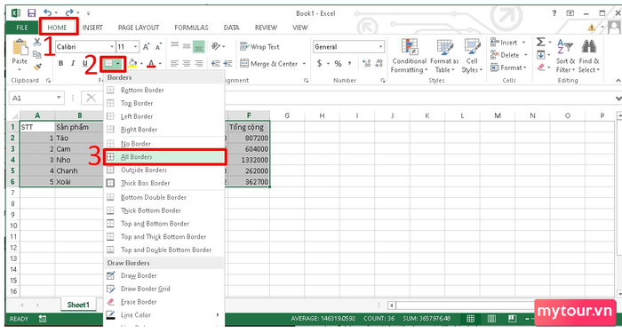Choose Outside Borders option
622x333 pixels.
(164, 170)
